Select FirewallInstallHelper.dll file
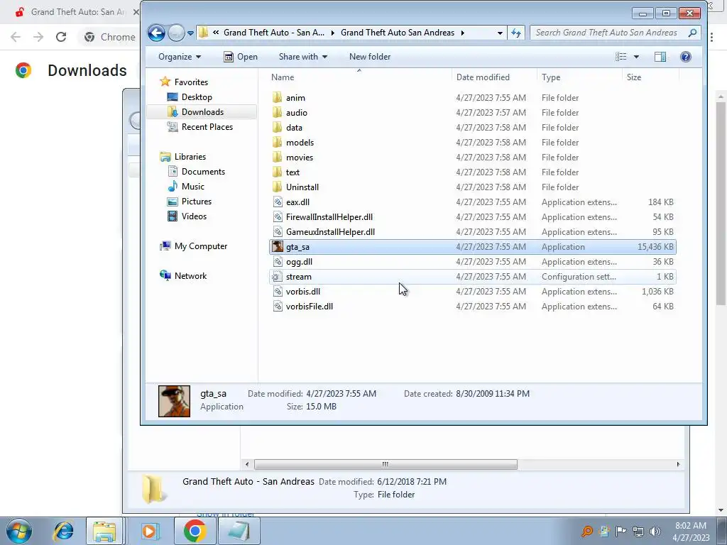The image size is (727, 545). [x=329, y=217]
